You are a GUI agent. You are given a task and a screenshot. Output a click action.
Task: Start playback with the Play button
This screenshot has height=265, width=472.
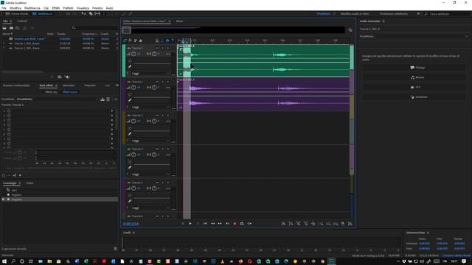pos(190,224)
